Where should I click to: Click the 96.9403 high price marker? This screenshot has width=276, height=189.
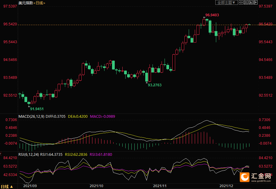212,15
